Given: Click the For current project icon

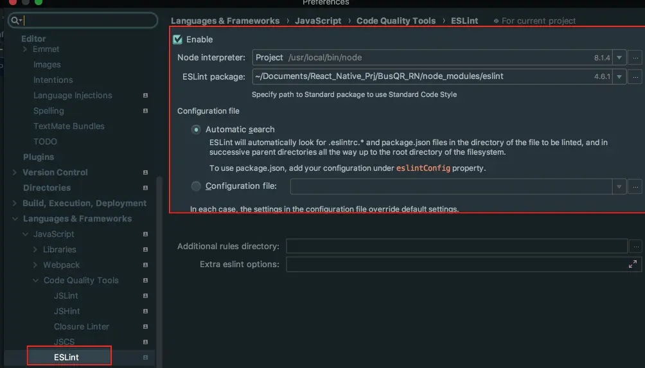Looking at the screenshot, I should (x=496, y=21).
